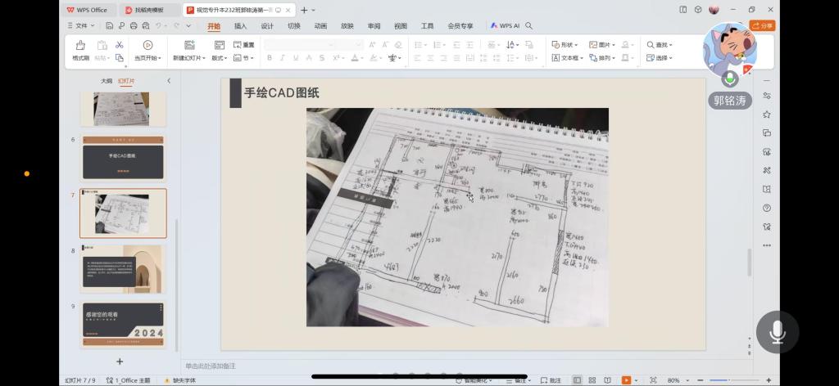This screenshot has width=839, height=386.
Task: Open the Insert (插入) ribbon tab
Action: [240, 26]
